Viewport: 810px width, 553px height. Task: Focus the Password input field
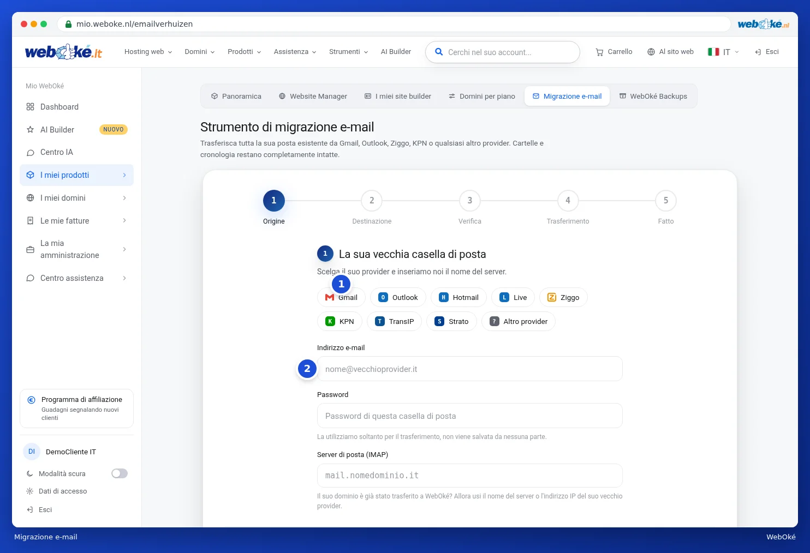470,416
